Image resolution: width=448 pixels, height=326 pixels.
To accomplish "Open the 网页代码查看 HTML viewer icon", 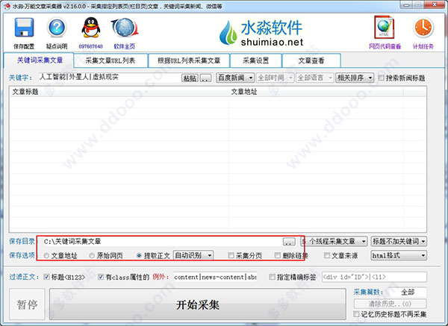I will 385,28.
